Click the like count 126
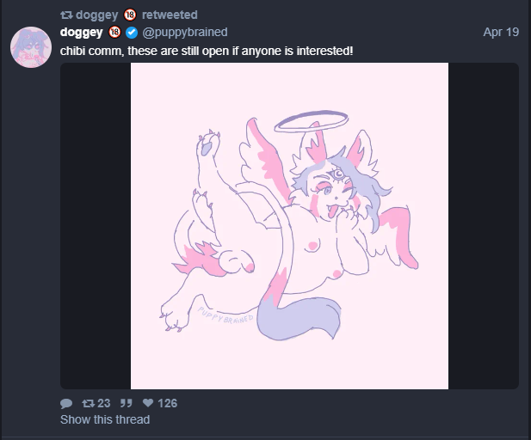Image resolution: width=531 pixels, height=440 pixels. pos(167,403)
